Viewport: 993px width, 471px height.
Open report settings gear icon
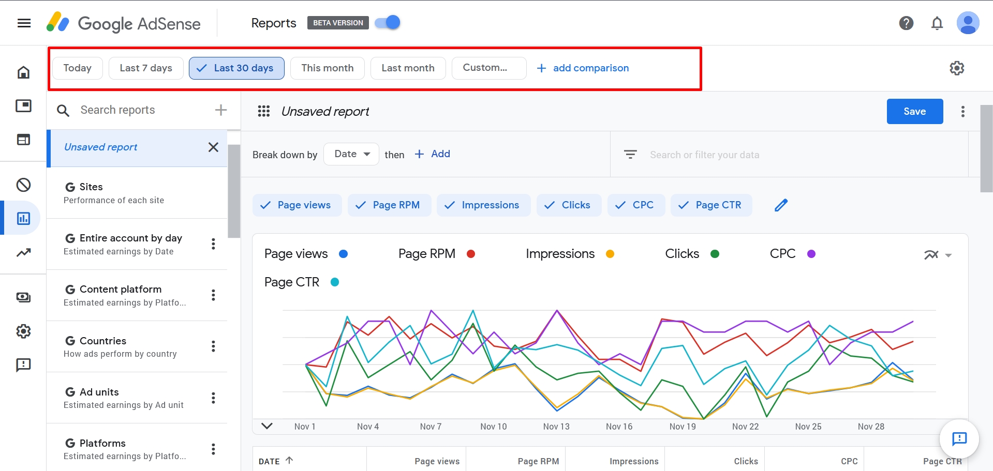click(x=957, y=68)
